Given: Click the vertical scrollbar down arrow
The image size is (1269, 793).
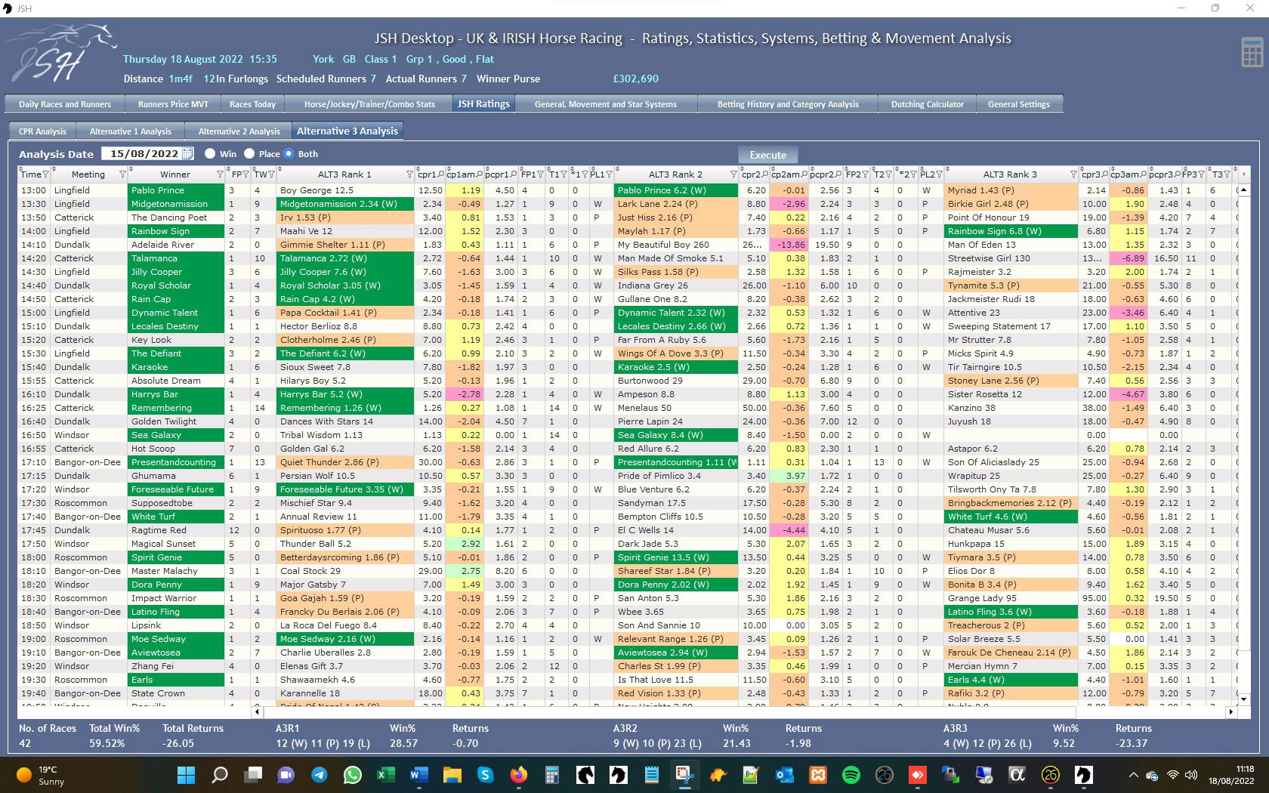Looking at the screenshot, I should click(1244, 699).
